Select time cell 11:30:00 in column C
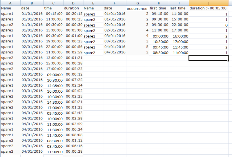 pyautogui.click(x=53, y=130)
